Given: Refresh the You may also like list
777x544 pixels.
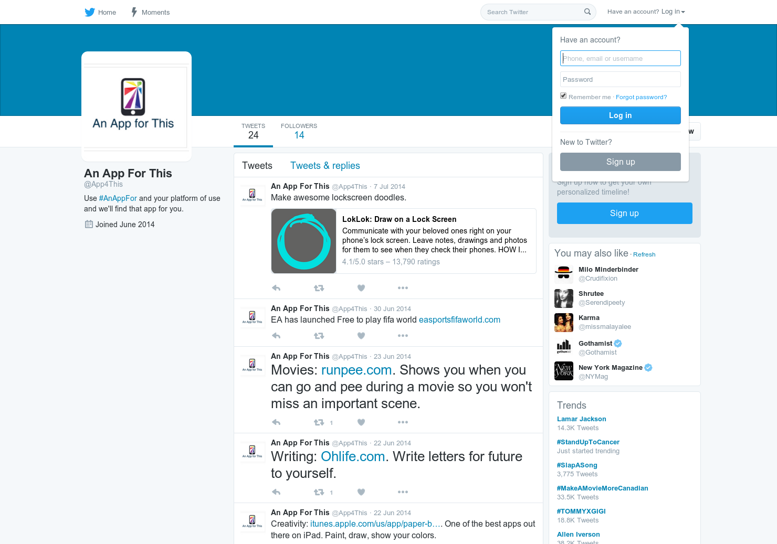Looking at the screenshot, I should pyautogui.click(x=644, y=254).
